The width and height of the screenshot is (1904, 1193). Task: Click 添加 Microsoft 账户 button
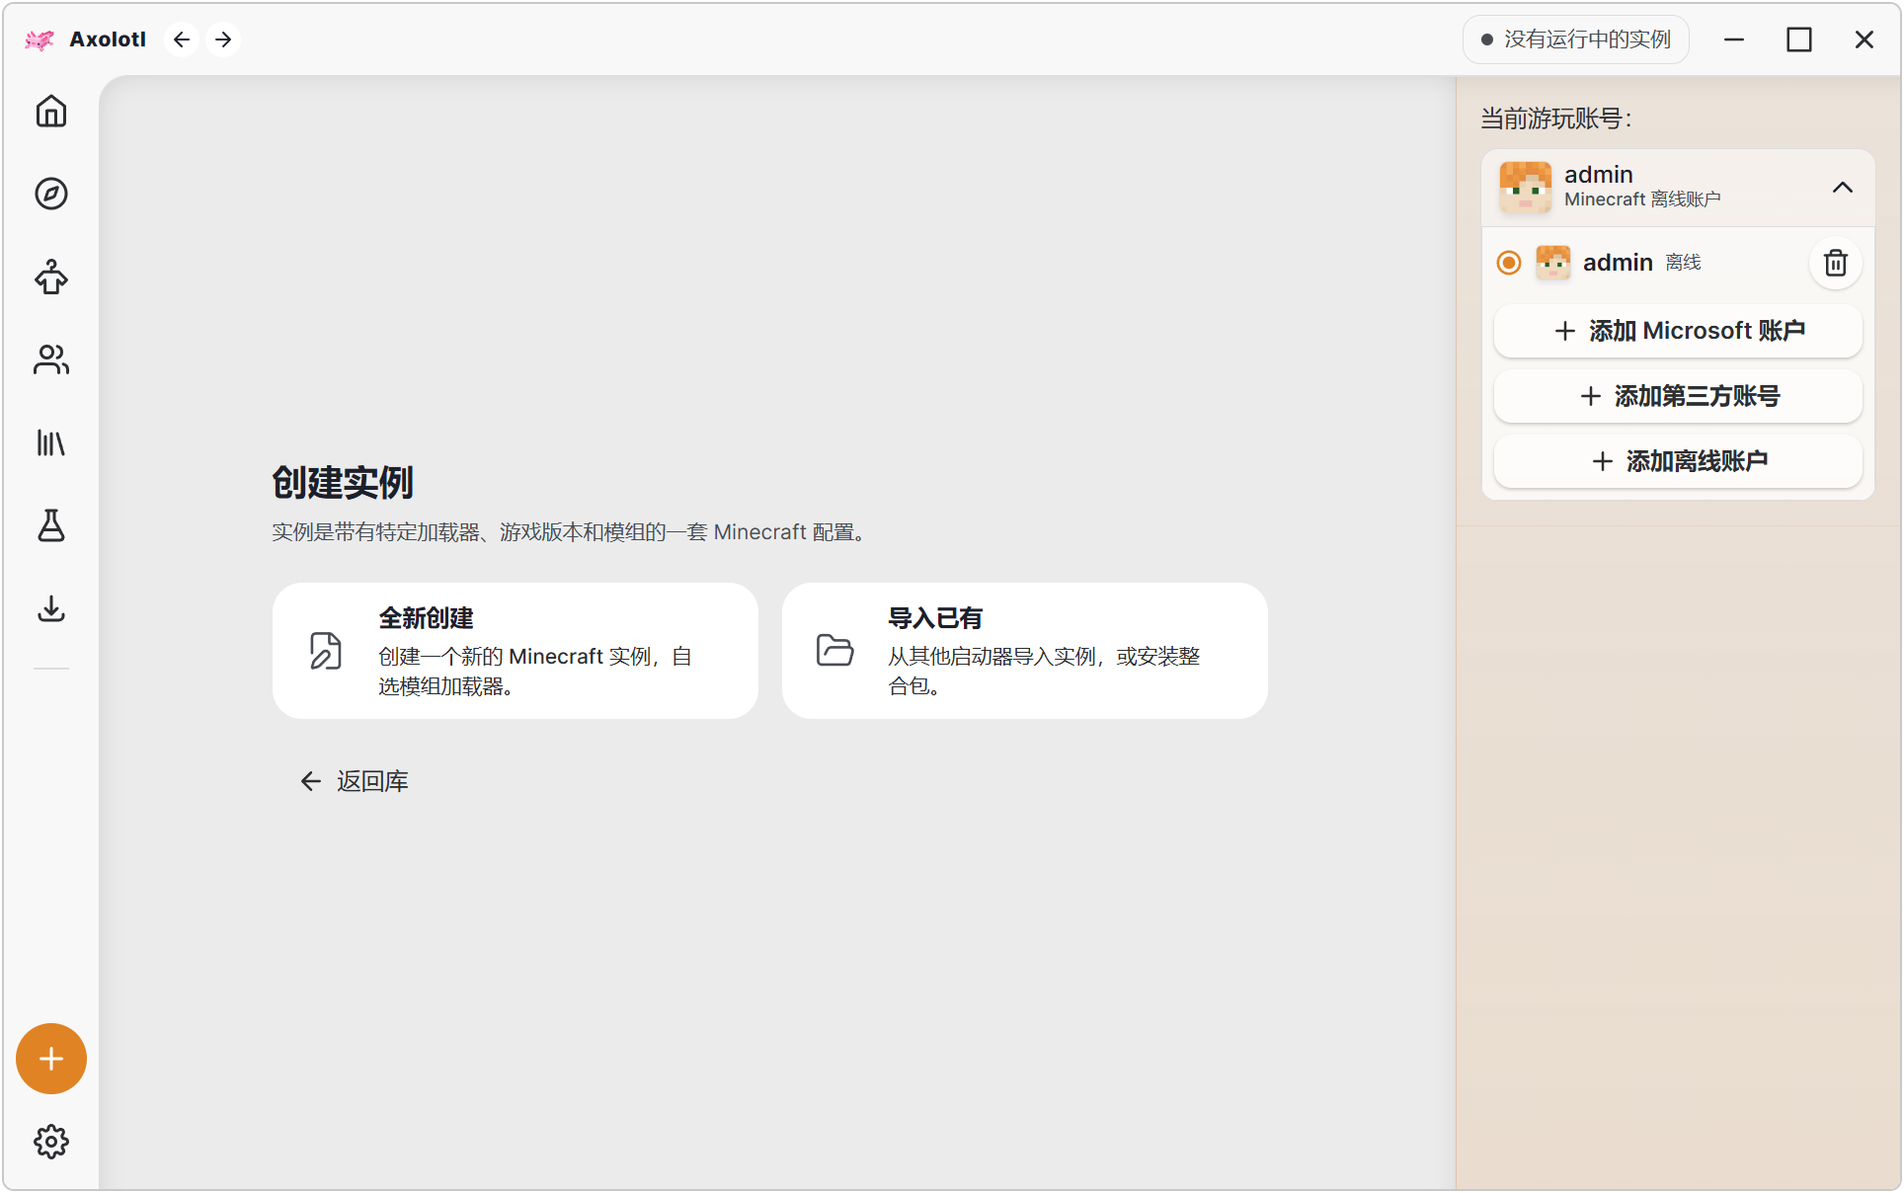click(x=1678, y=331)
